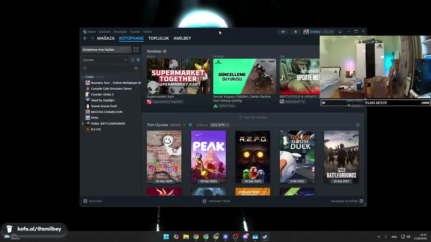The image size is (431, 242).
Task: Click the Yeni bir raf ekle plus icon
Action: point(241,117)
